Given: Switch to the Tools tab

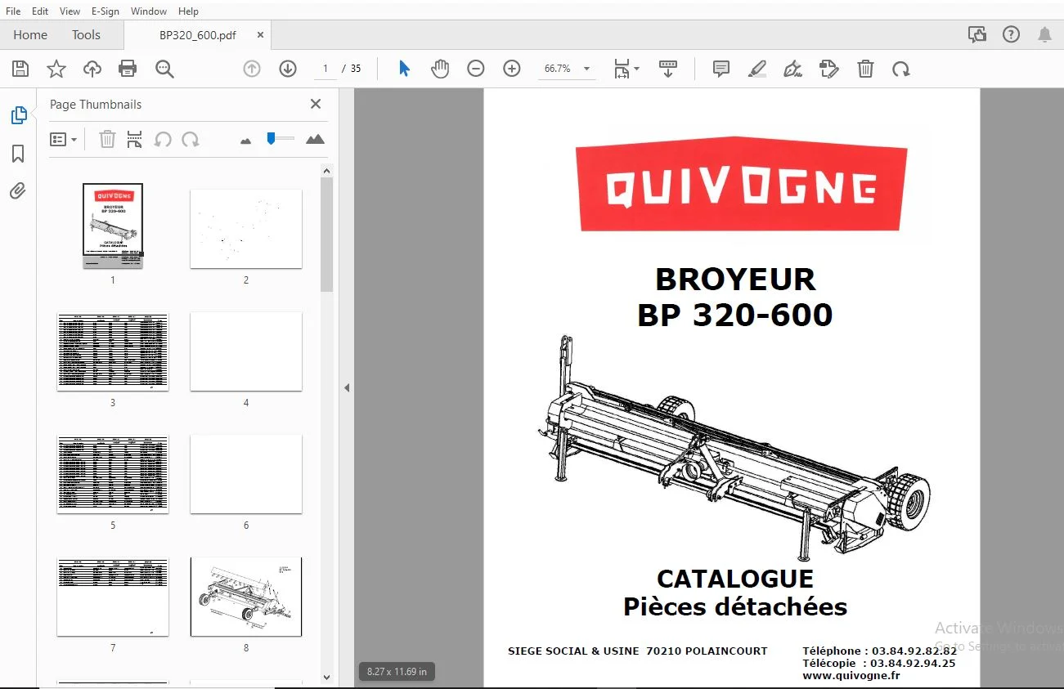Looking at the screenshot, I should coord(86,34).
